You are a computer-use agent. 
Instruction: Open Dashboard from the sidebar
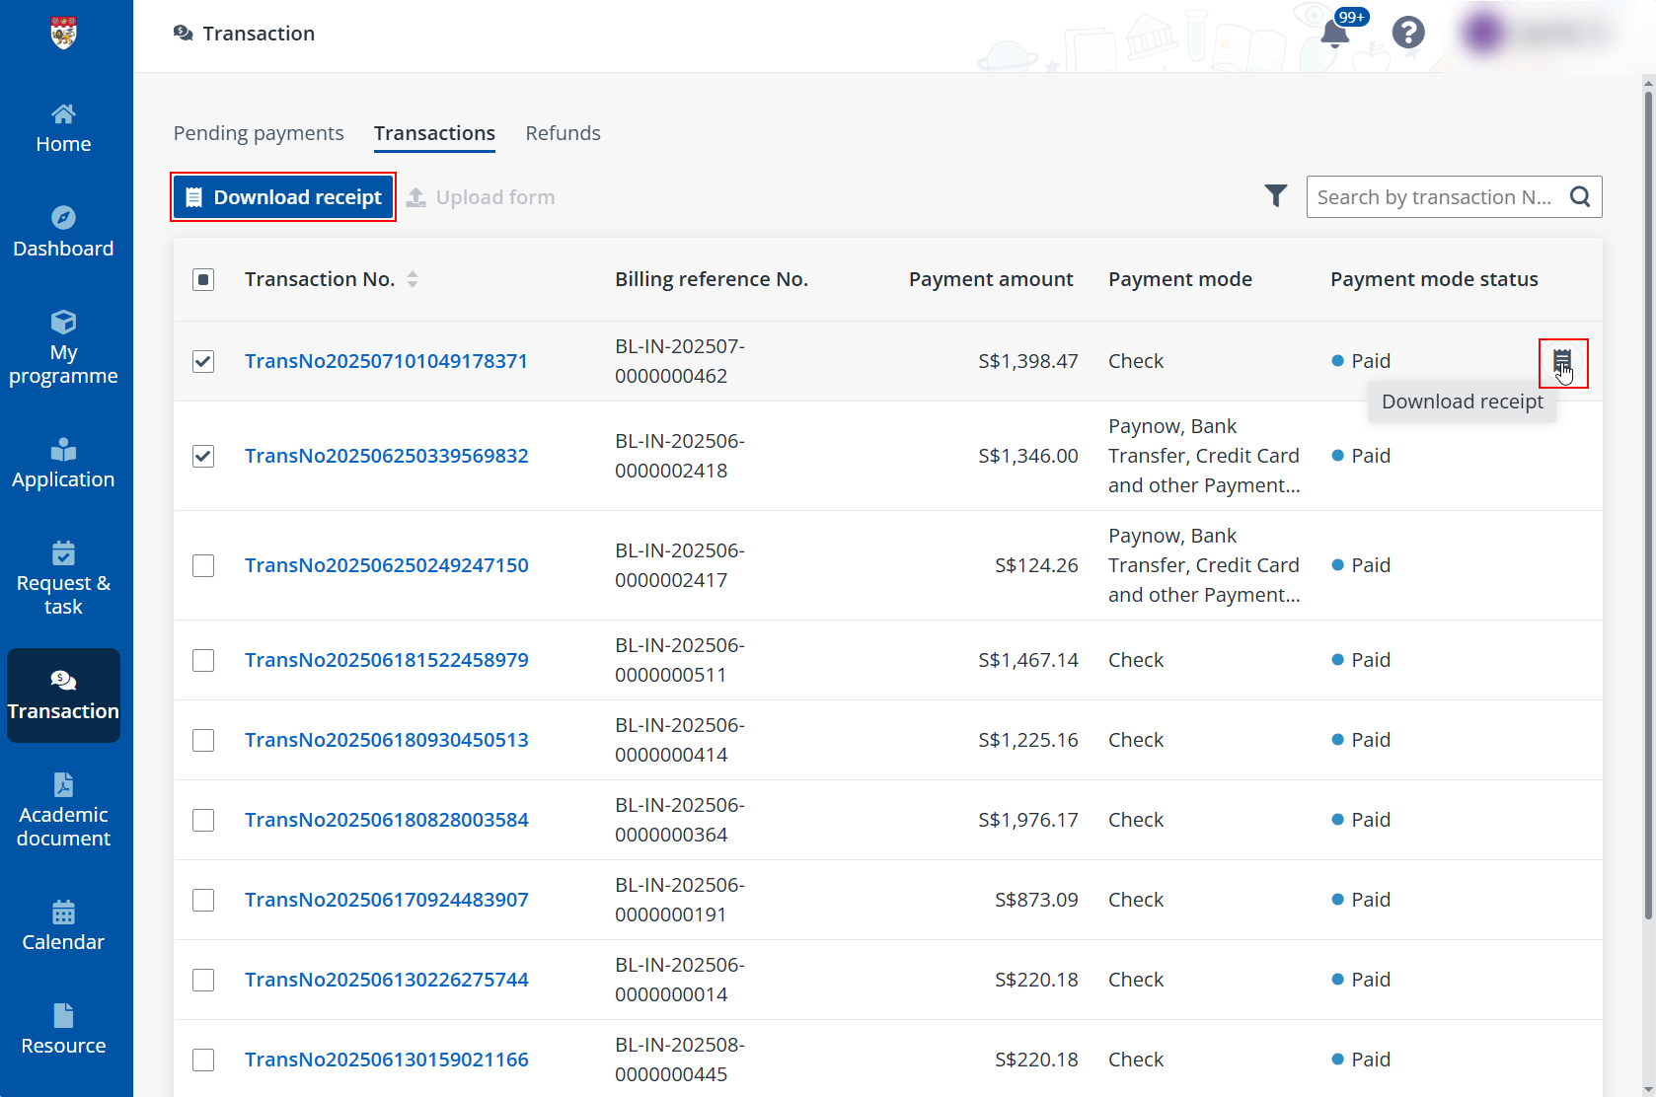[63, 233]
